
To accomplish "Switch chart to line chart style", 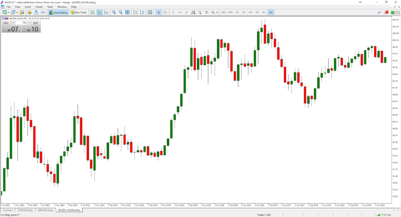I will click(x=106, y=12).
